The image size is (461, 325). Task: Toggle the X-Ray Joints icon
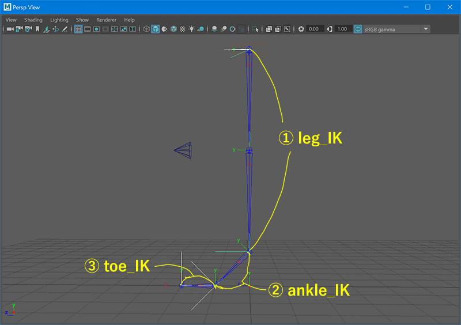(287, 29)
